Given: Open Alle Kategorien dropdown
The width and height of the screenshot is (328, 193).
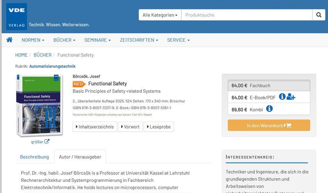Looking at the screenshot, I should (x=160, y=15).
